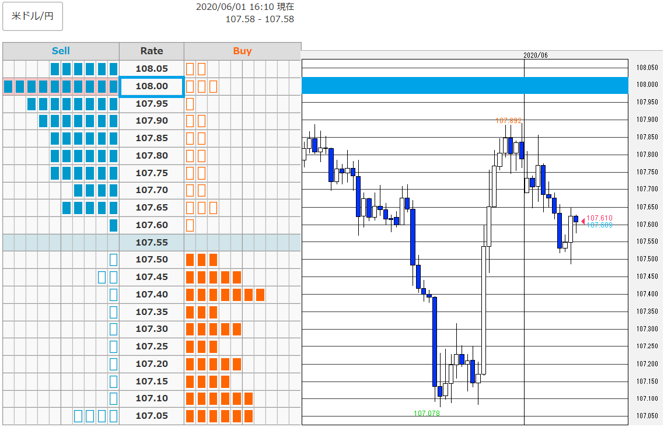Screen dimensions: 664x427
Task: Click the 107.078 low price label on chart
Action: (427, 414)
